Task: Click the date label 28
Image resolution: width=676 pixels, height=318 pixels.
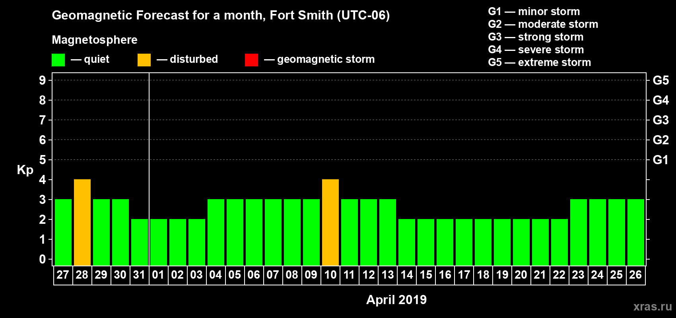Action: (x=82, y=275)
